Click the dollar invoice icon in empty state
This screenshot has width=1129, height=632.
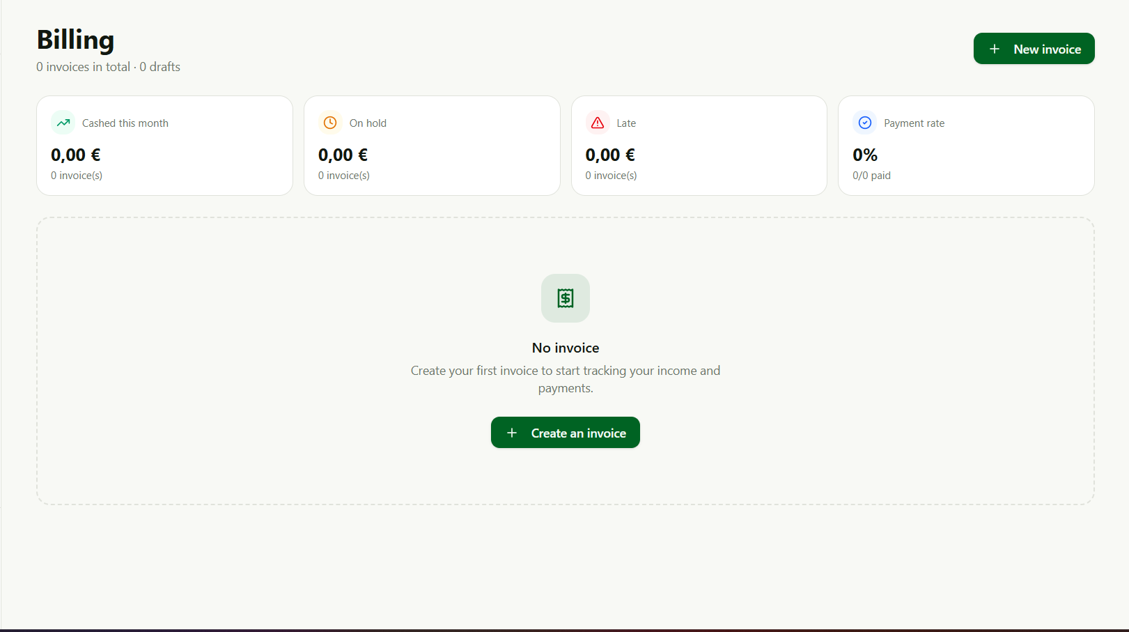pyautogui.click(x=565, y=298)
